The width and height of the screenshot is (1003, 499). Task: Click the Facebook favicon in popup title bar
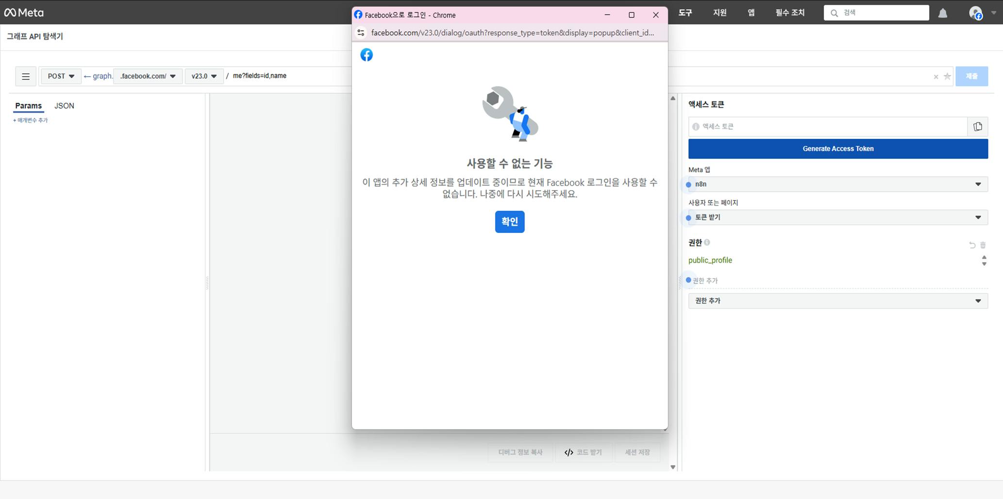[358, 15]
